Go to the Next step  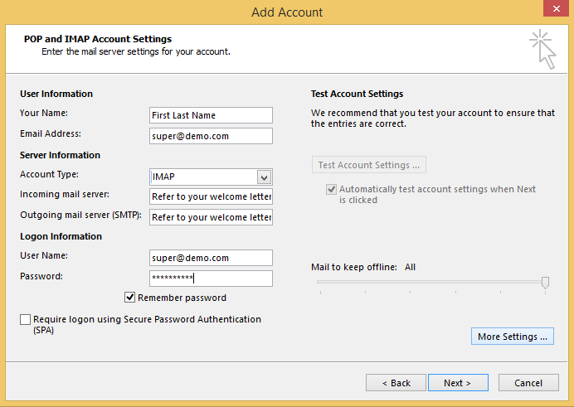click(457, 383)
